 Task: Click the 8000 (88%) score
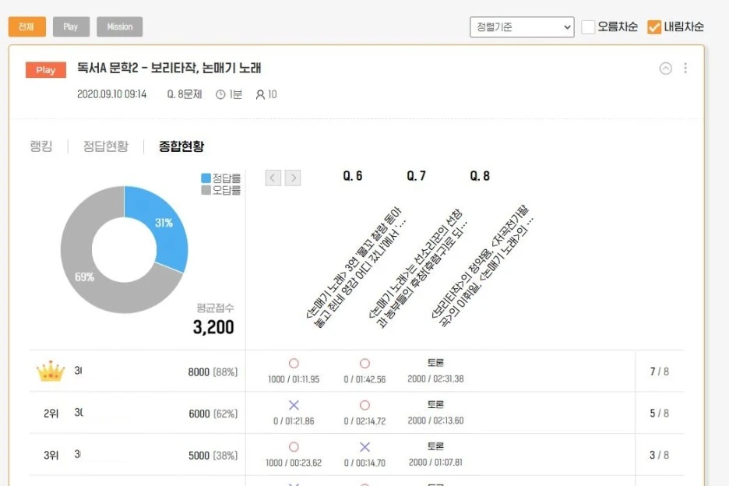213,372
